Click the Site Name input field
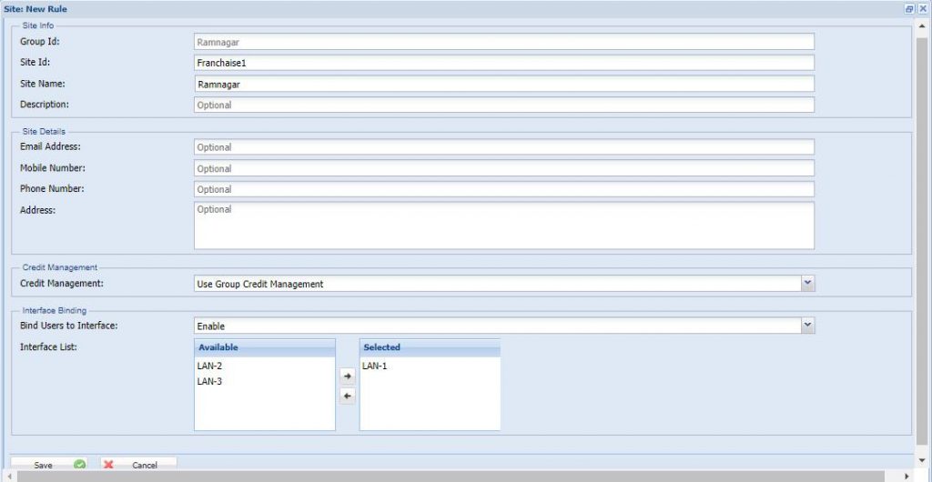This screenshot has height=482, width=932. (503, 84)
